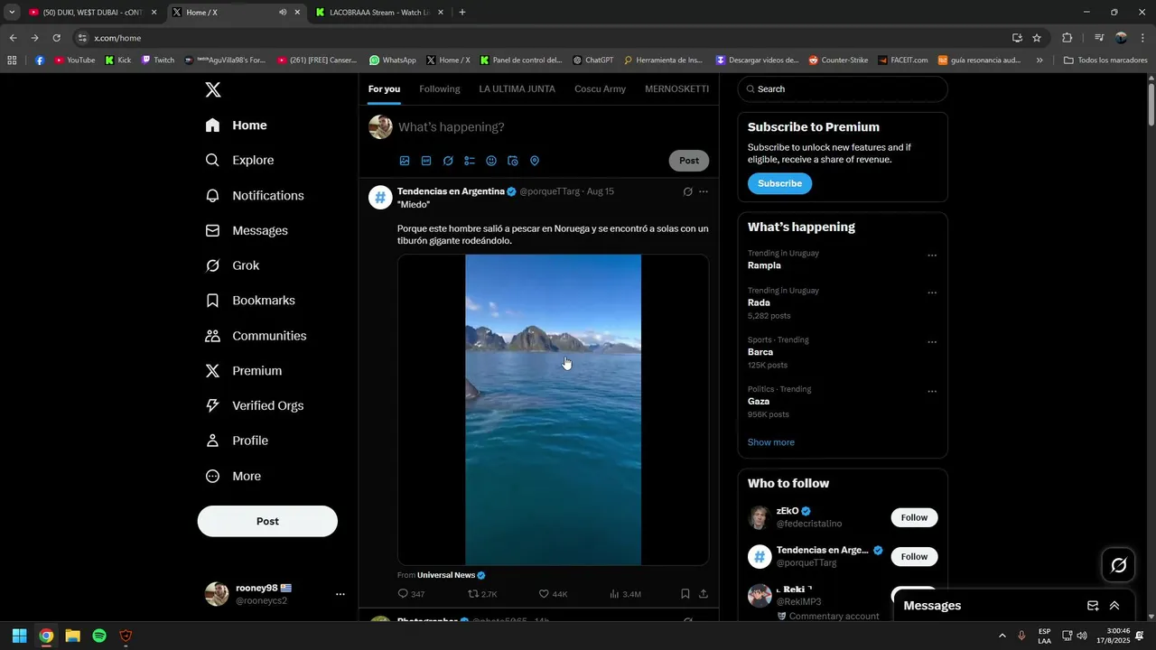Switch to LACOBRAAA Stream browser tab
1156x650 pixels.
point(379,13)
